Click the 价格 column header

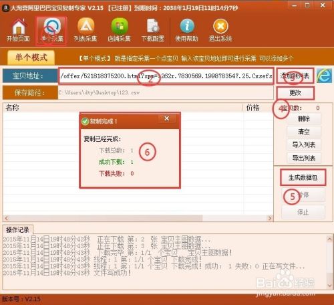259,108
